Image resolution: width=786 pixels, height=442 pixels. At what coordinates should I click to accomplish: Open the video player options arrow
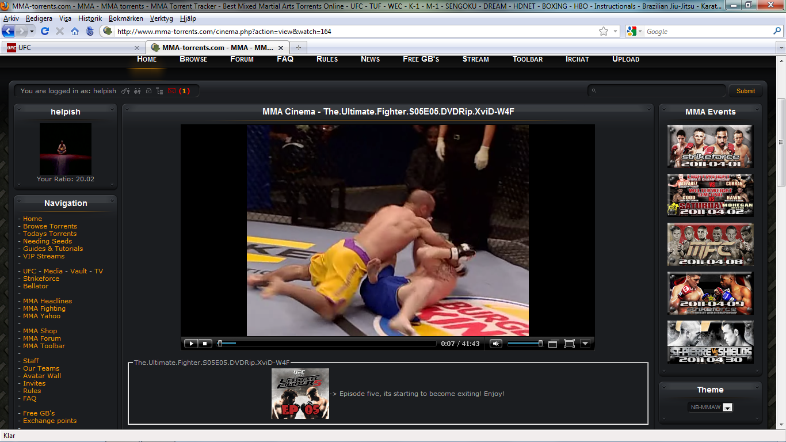click(x=585, y=344)
